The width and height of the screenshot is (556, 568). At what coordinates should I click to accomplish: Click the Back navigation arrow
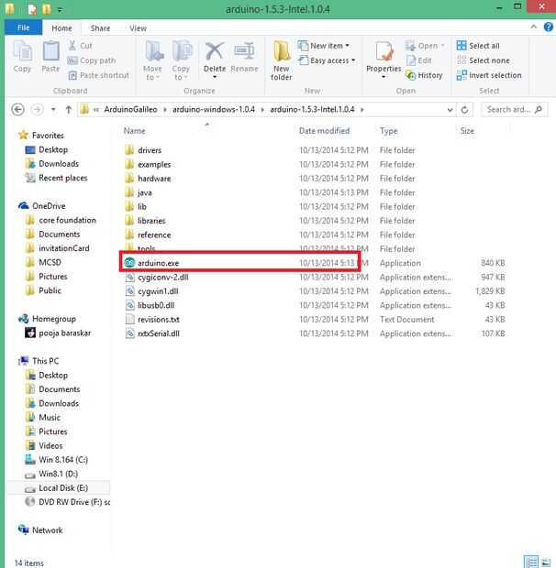17,109
